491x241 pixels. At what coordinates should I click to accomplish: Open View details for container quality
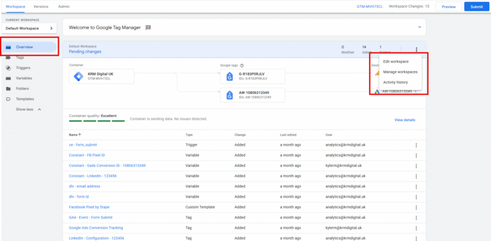pyautogui.click(x=405, y=120)
